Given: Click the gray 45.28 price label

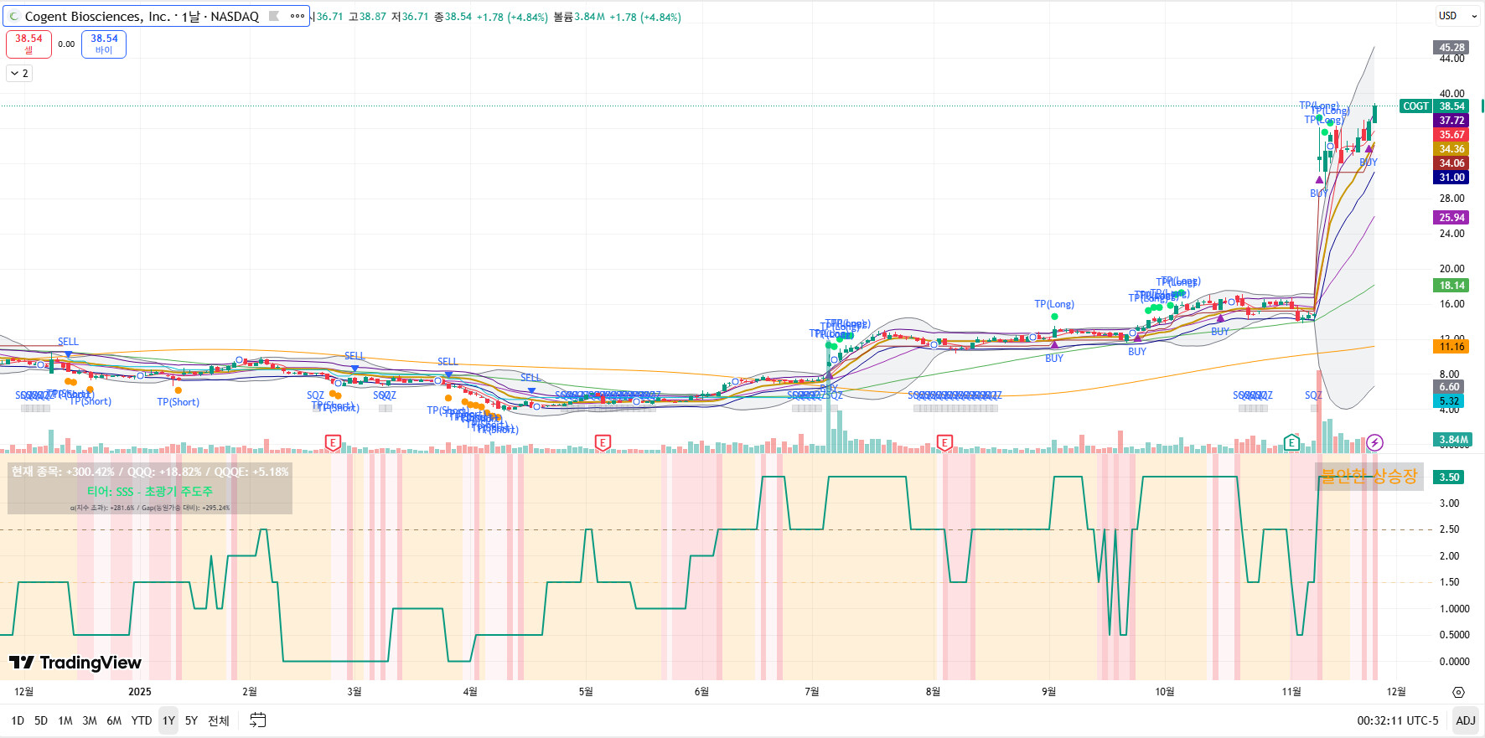Looking at the screenshot, I should coord(1452,48).
